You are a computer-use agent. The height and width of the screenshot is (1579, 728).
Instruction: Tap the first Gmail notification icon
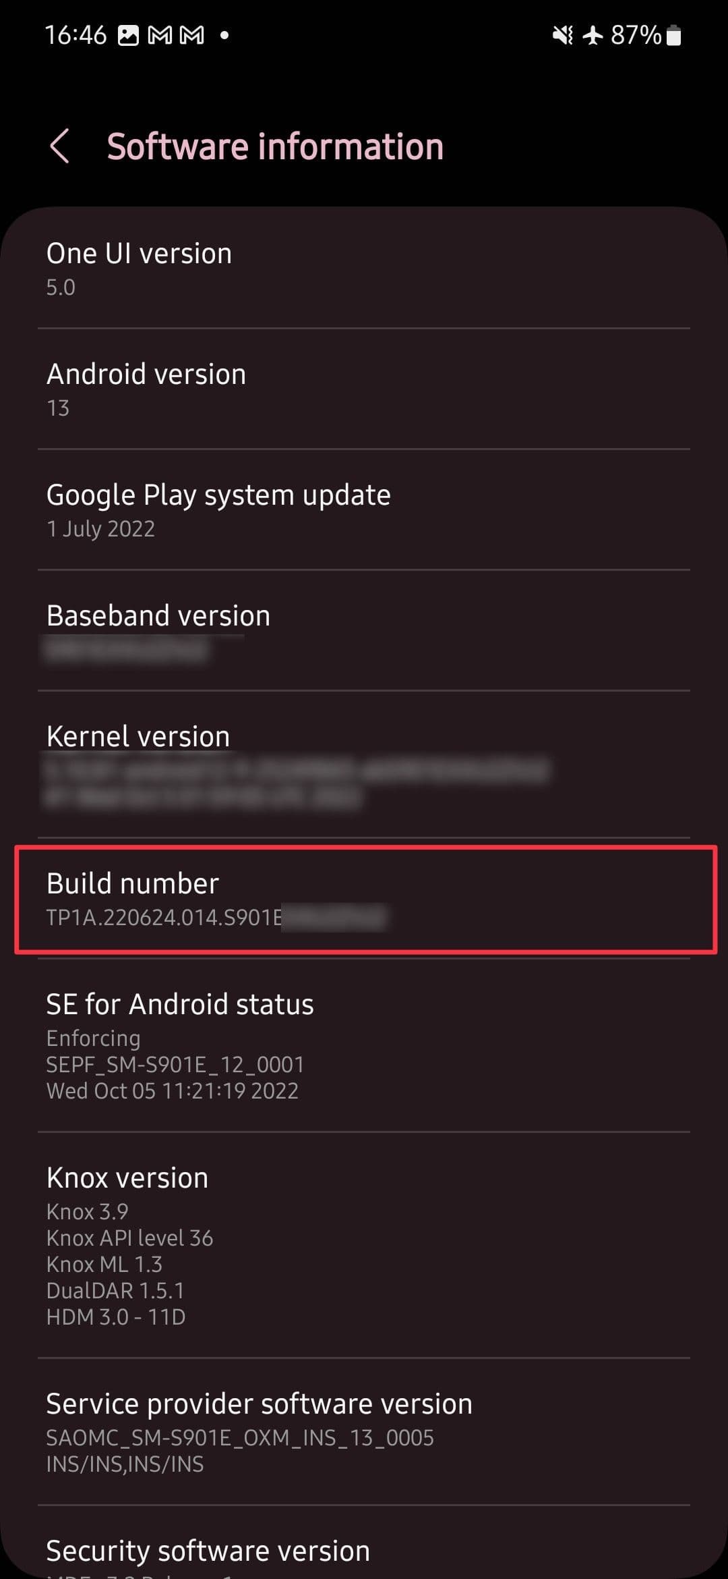click(x=160, y=35)
